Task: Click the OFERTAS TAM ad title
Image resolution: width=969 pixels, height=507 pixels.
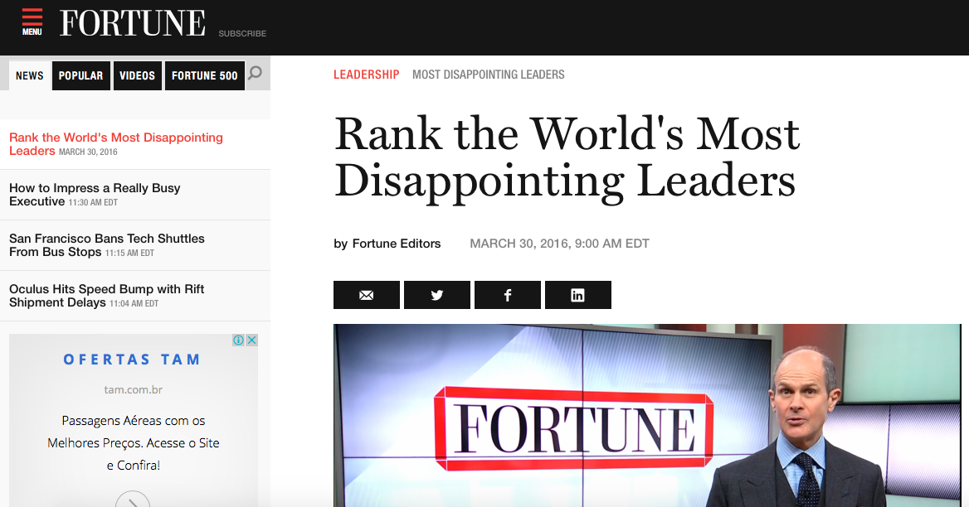Action: 132,360
